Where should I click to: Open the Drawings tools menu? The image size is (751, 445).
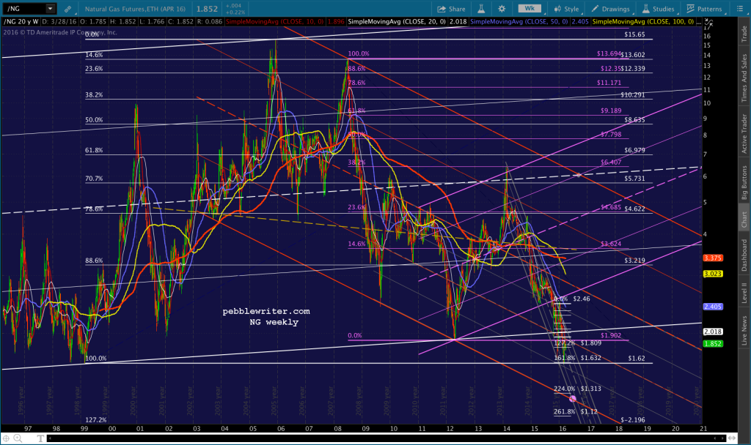point(610,9)
